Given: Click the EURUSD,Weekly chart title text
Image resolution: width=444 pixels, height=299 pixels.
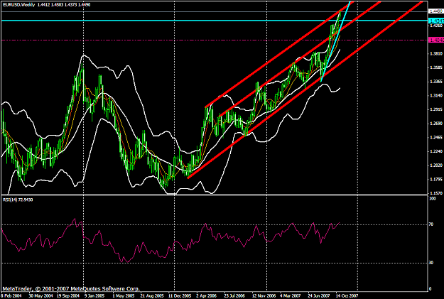Looking at the screenshot, I should pos(18,5).
